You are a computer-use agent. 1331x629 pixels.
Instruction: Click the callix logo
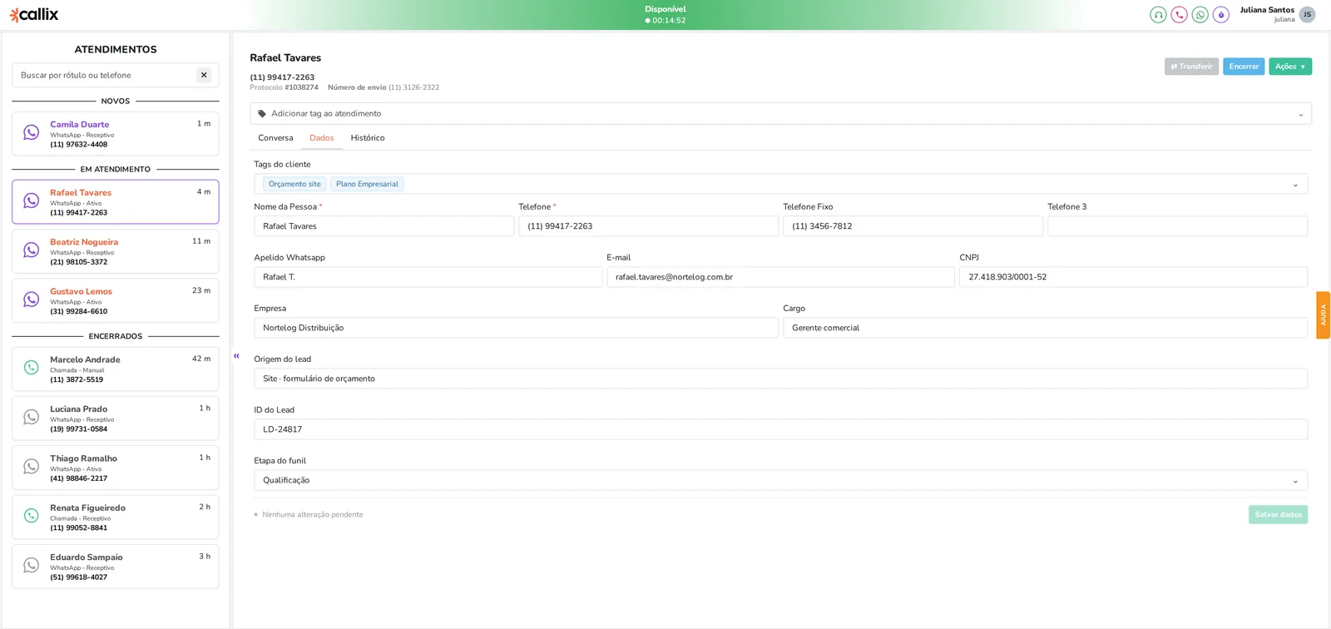34,14
